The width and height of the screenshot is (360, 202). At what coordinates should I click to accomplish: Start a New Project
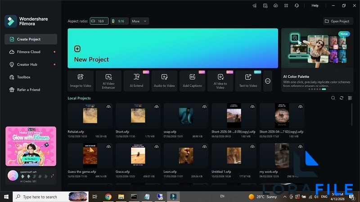coord(173,48)
